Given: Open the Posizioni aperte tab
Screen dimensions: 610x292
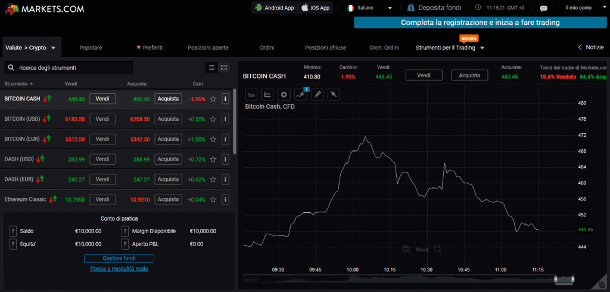Looking at the screenshot, I should 208,48.
